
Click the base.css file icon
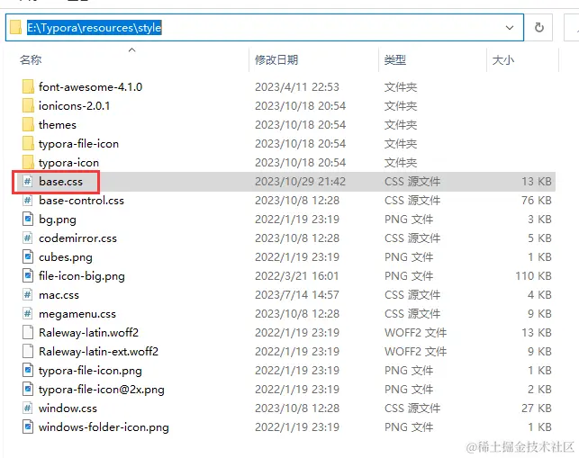click(x=28, y=181)
